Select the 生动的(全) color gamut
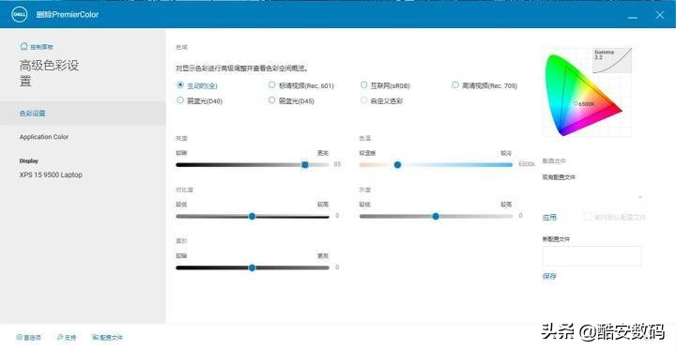 180,85
